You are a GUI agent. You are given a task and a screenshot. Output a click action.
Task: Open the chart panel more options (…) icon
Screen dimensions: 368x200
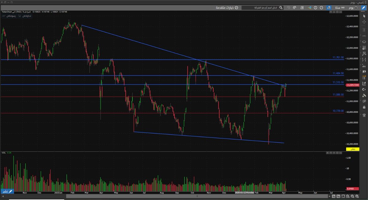coord(341,12)
